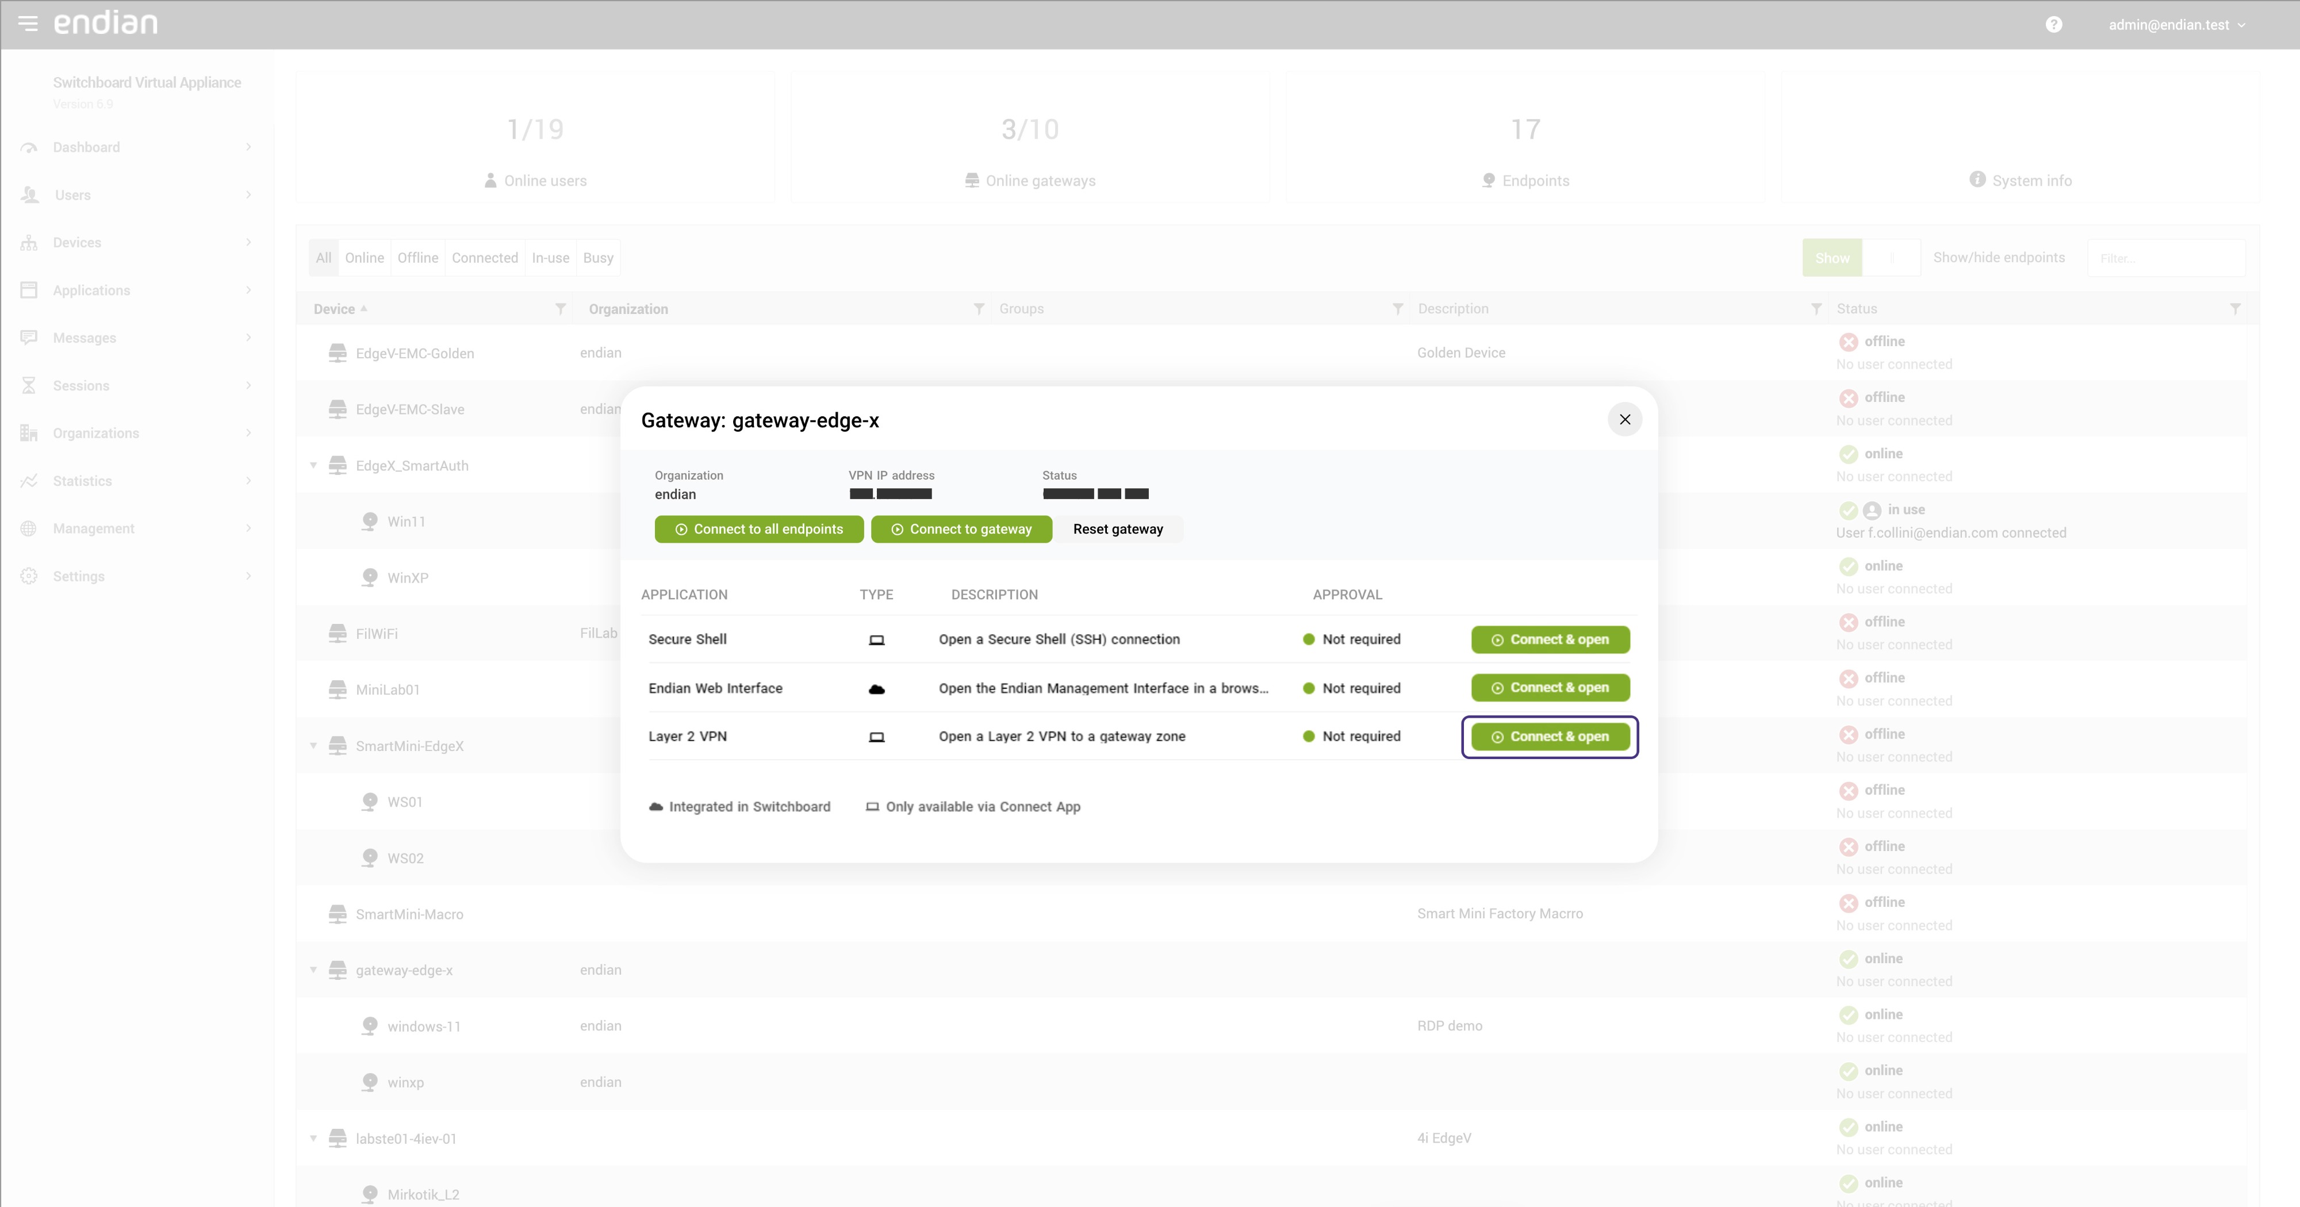This screenshot has width=2300, height=1207.
Task: Click the System info icon
Action: tap(1977, 179)
